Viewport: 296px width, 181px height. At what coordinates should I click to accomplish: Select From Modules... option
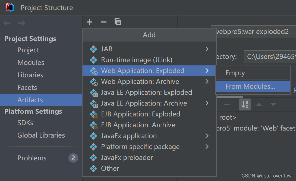pos(250,87)
